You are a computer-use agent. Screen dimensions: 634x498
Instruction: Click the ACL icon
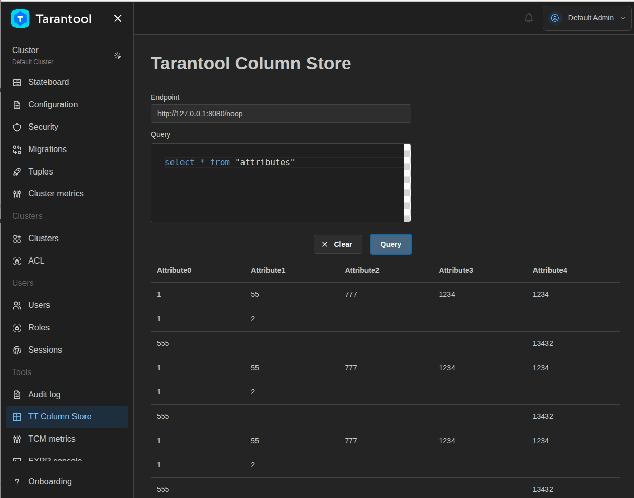click(x=17, y=261)
